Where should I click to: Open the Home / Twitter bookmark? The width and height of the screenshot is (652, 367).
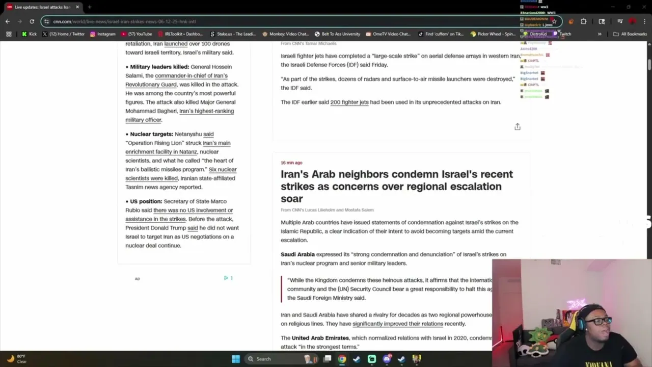tap(63, 34)
